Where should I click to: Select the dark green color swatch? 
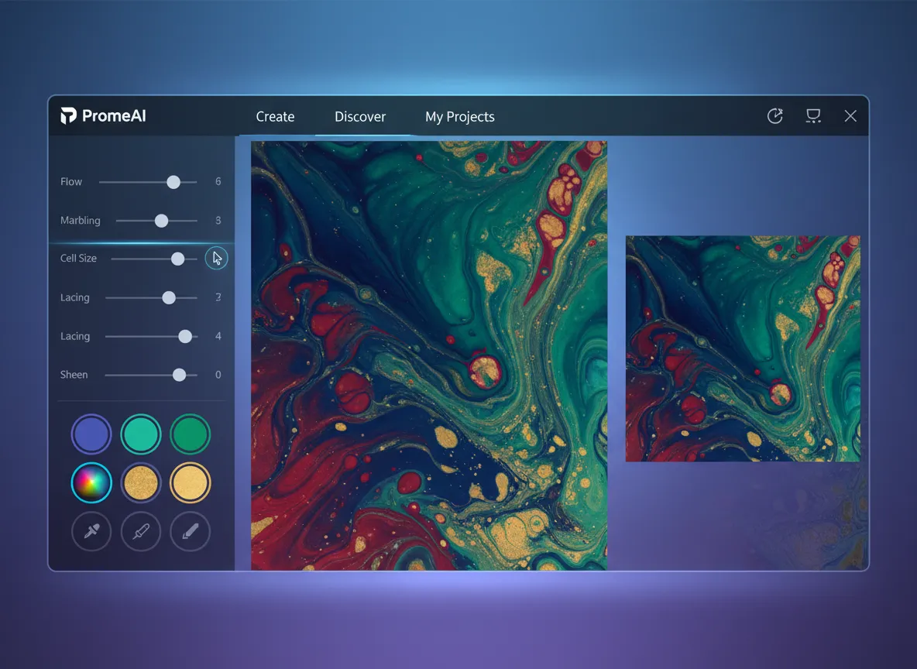191,434
